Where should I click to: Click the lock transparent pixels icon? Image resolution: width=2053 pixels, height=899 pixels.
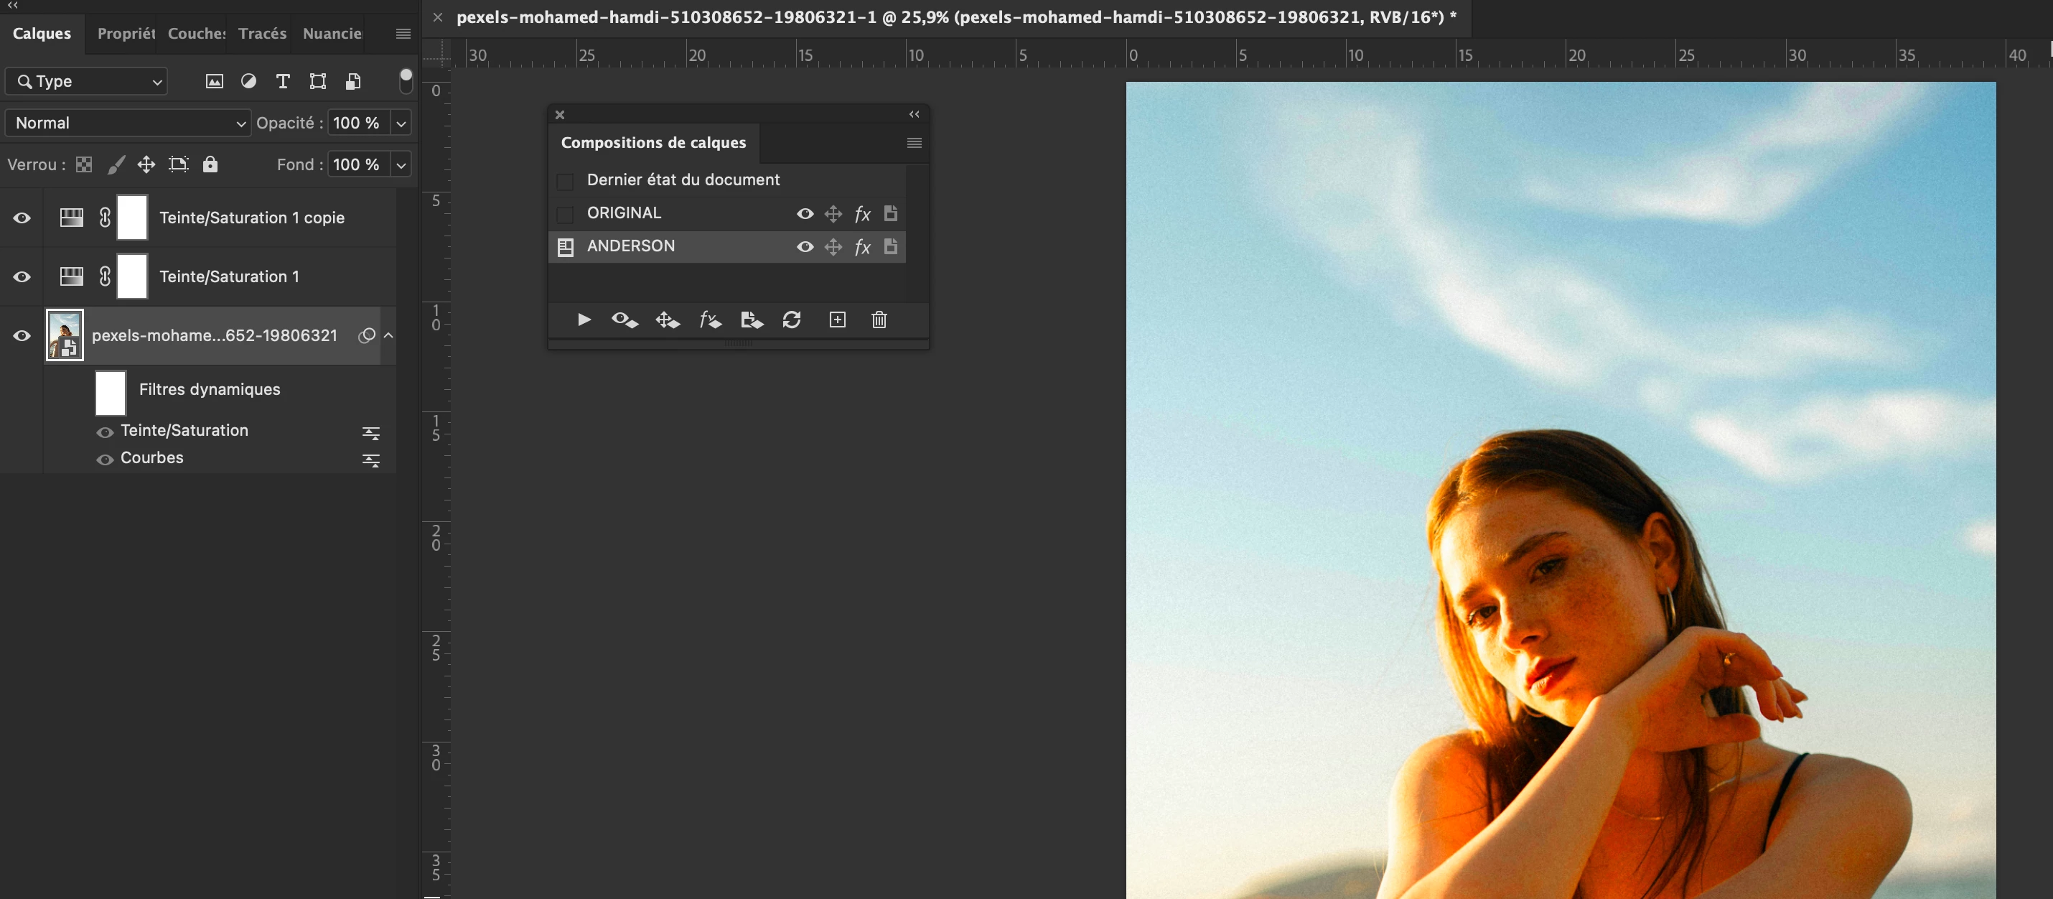84,164
